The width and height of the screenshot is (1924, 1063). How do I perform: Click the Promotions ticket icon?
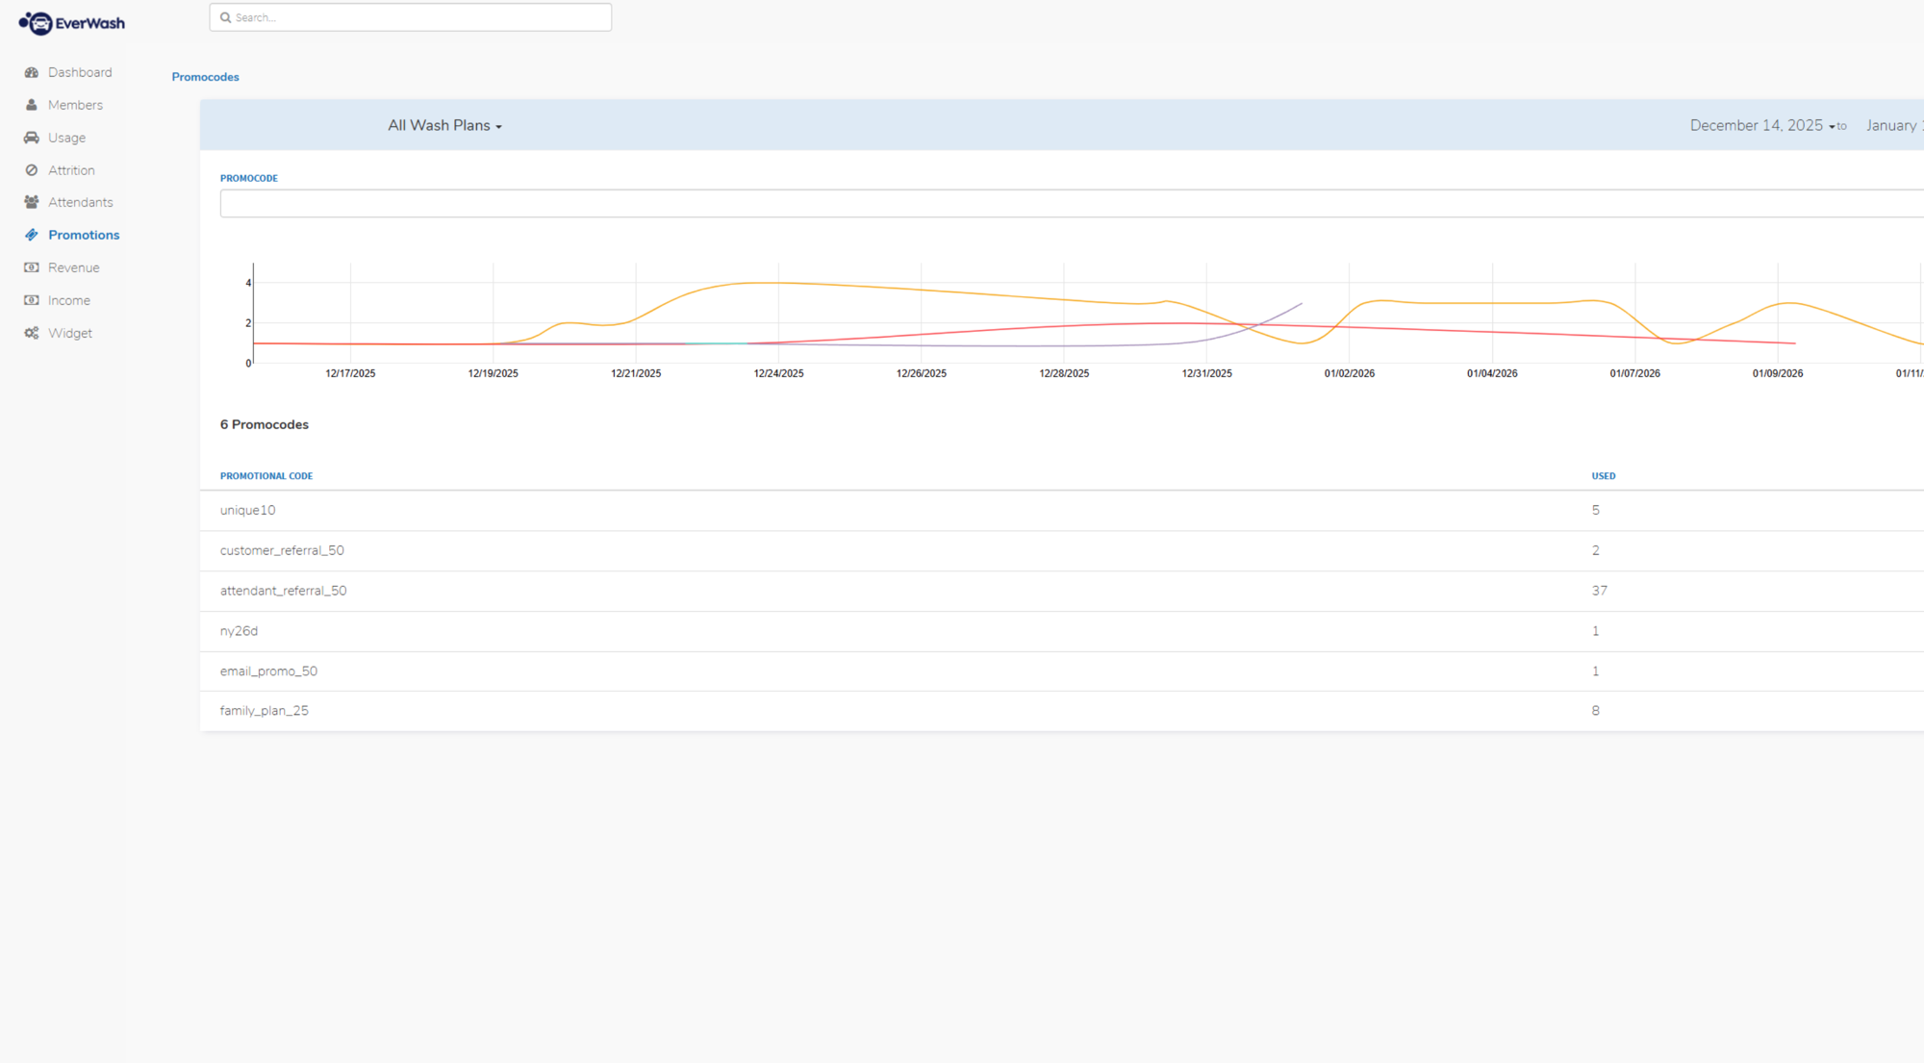(x=32, y=235)
